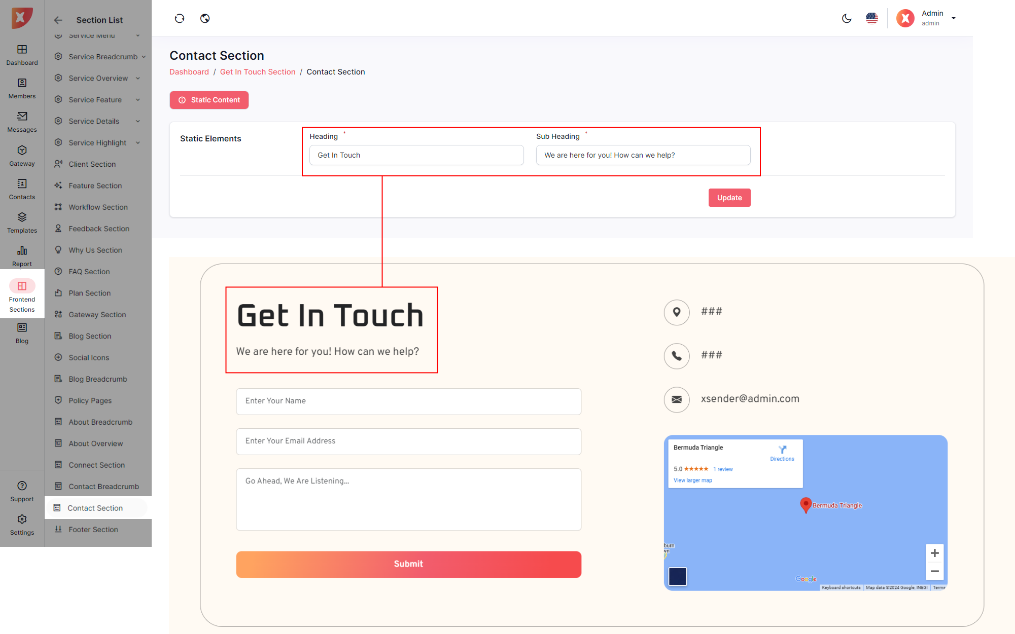
Task: Click the Update button
Action: point(729,198)
